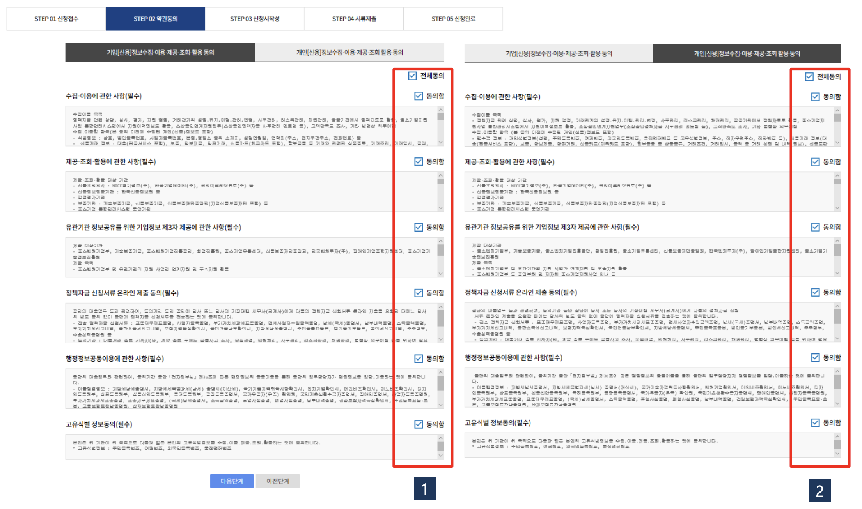Toggle right panel 유관기관 정보공유 동의함 checkbox
Screen dimensions: 862x509
[815, 227]
